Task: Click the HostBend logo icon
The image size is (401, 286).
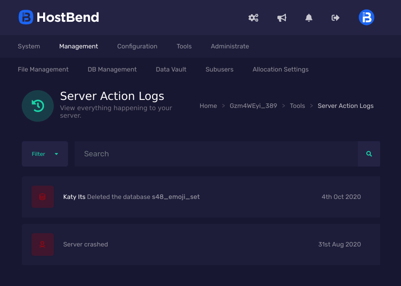Action: click(25, 17)
